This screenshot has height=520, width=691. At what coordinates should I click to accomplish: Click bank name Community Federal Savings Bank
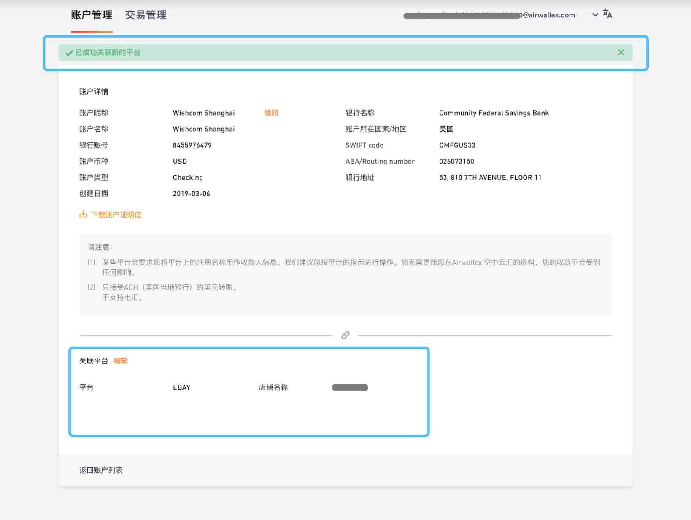pos(494,113)
